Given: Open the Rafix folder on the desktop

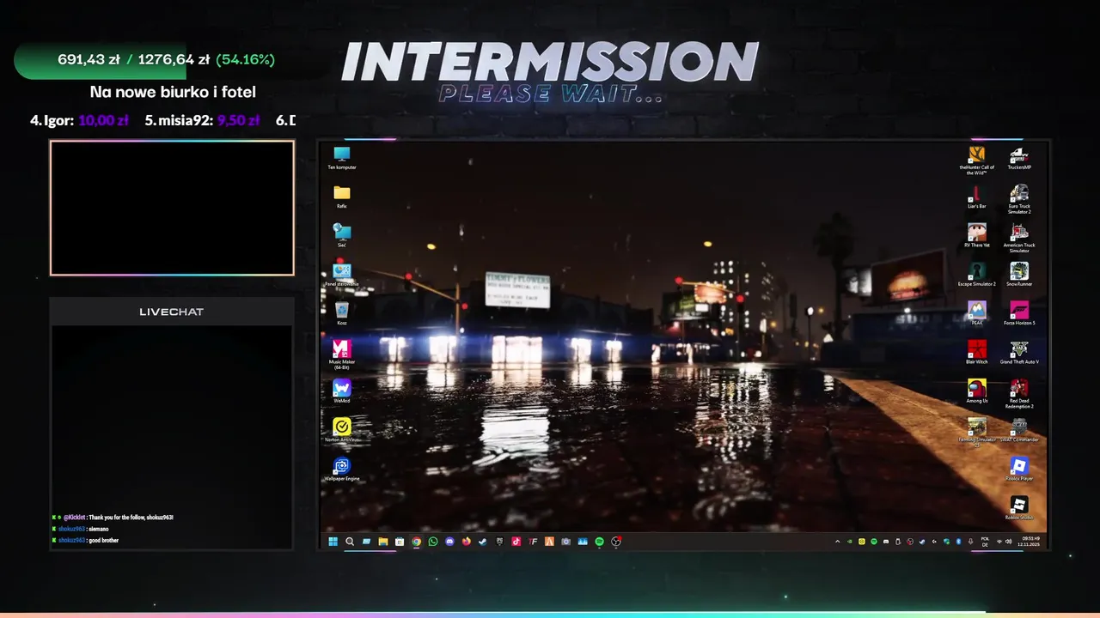Looking at the screenshot, I should pos(342,197).
